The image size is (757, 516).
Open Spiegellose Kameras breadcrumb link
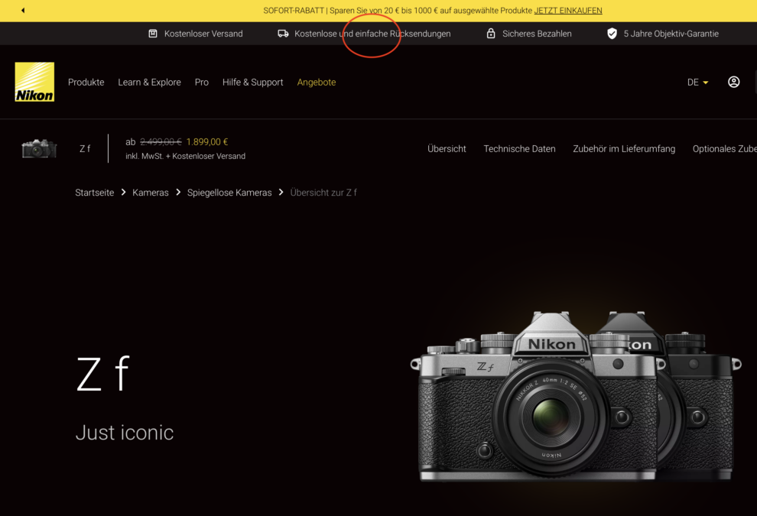229,193
